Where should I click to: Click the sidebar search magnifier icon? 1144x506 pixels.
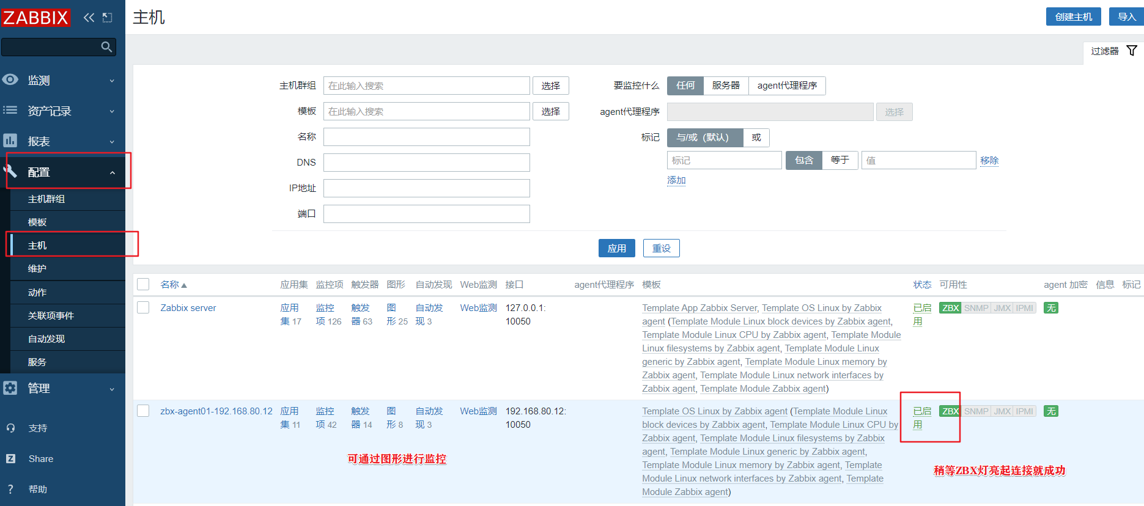pos(106,47)
